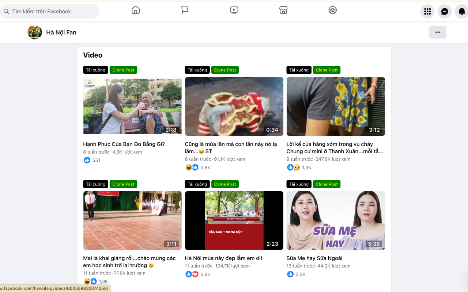Open the title Mai là khai giảng rồi
This screenshot has width=468, height=292.
coord(129,262)
